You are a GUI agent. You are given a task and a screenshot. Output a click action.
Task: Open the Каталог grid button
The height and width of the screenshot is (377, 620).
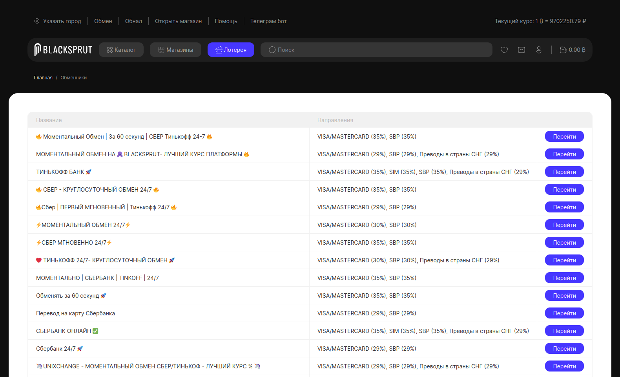click(x=121, y=50)
